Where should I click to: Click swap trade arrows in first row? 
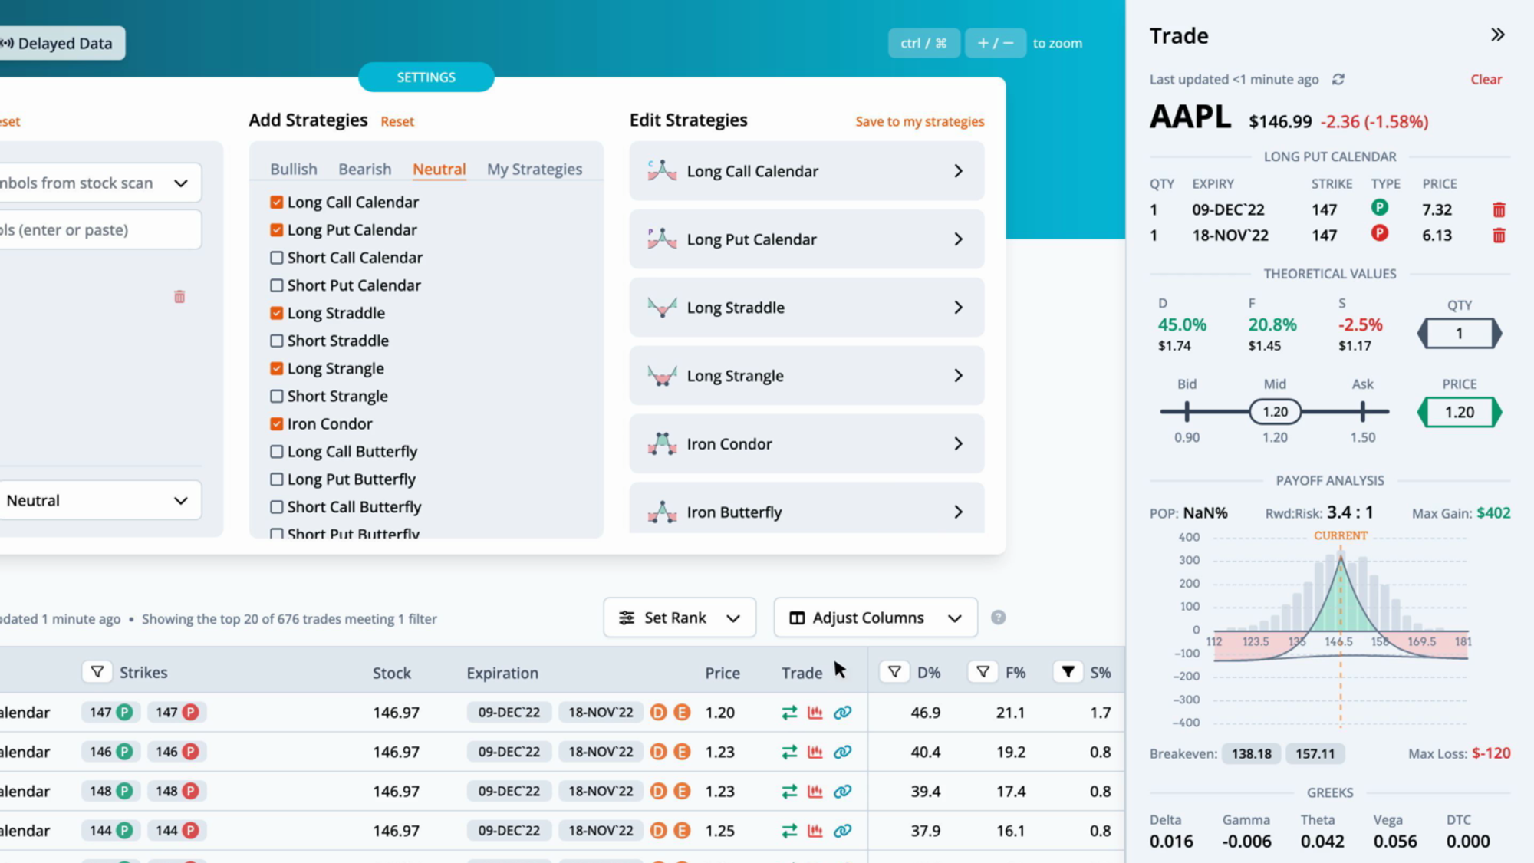789,713
